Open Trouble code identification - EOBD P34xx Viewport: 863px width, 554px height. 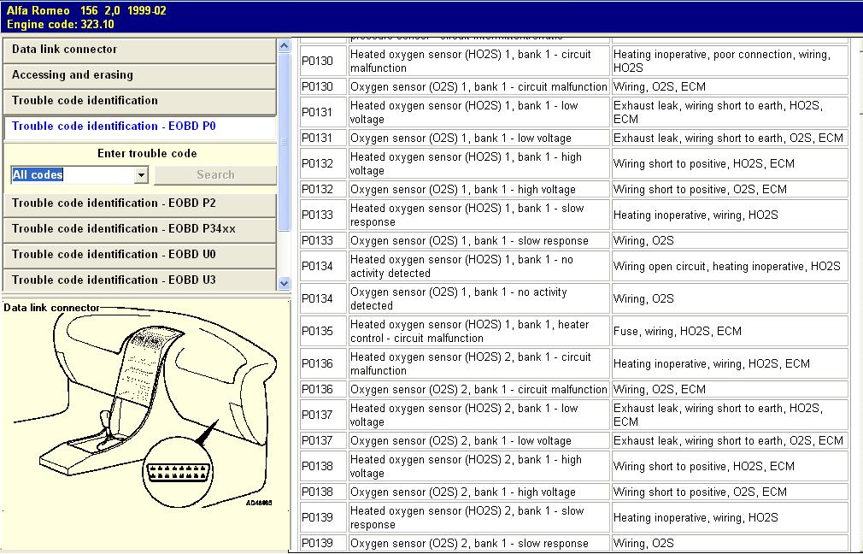[x=139, y=229]
